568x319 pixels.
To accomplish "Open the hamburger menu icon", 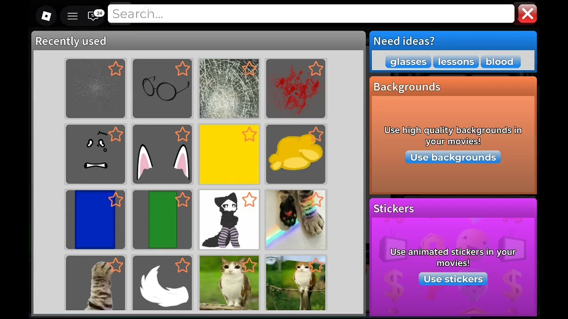I will pos(72,16).
